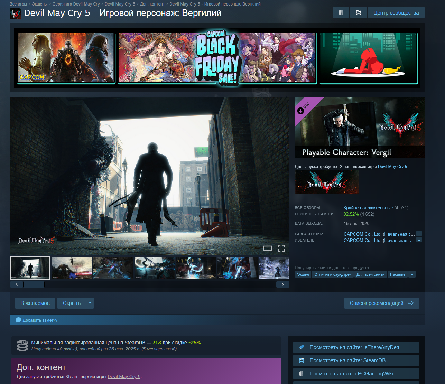The image size is (445, 384).
Task: Follow the Devil May Cry 5 link in the Доп. контент box
Action: click(124, 377)
